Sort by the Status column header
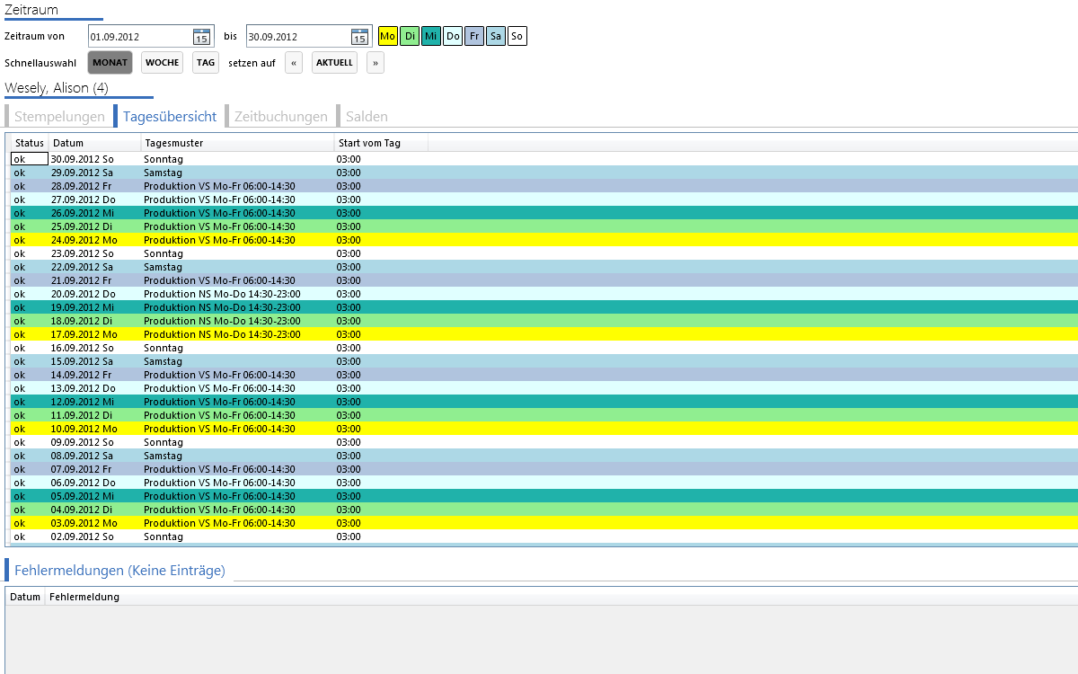 (30, 143)
